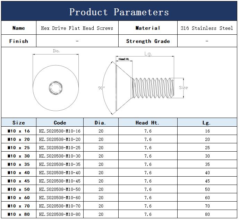The height and width of the screenshot is (220, 239).
Task: Click the Lg. value 25
Action: click(x=207, y=147)
